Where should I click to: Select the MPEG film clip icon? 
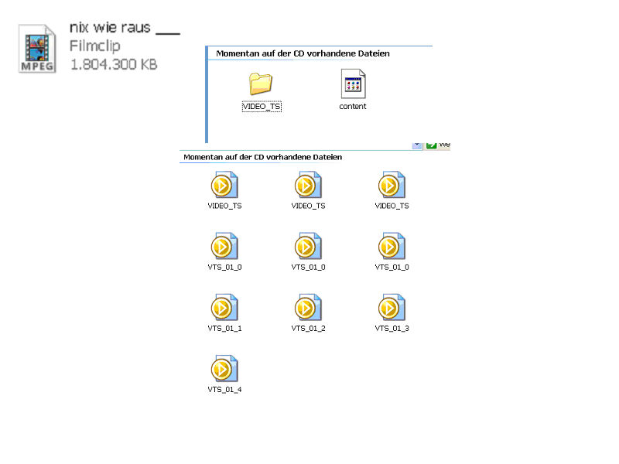[x=37, y=48]
